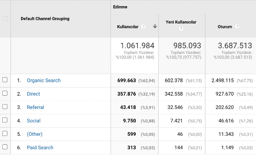Image resolution: width=256 pixels, height=156 pixels.
Task: Select Social sessions share %1,26
Action: point(246,121)
